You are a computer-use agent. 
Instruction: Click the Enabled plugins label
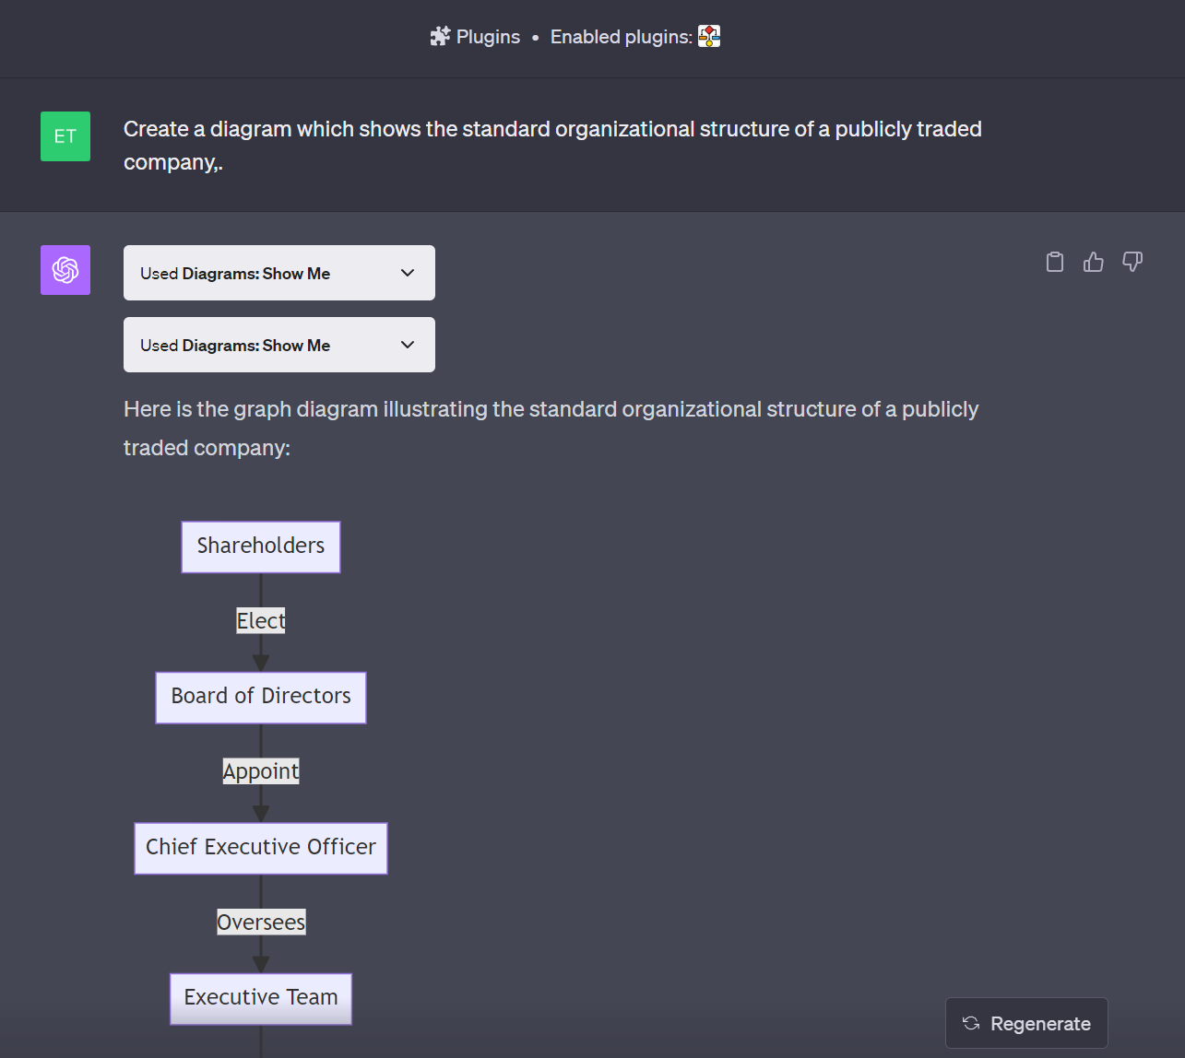(x=621, y=37)
